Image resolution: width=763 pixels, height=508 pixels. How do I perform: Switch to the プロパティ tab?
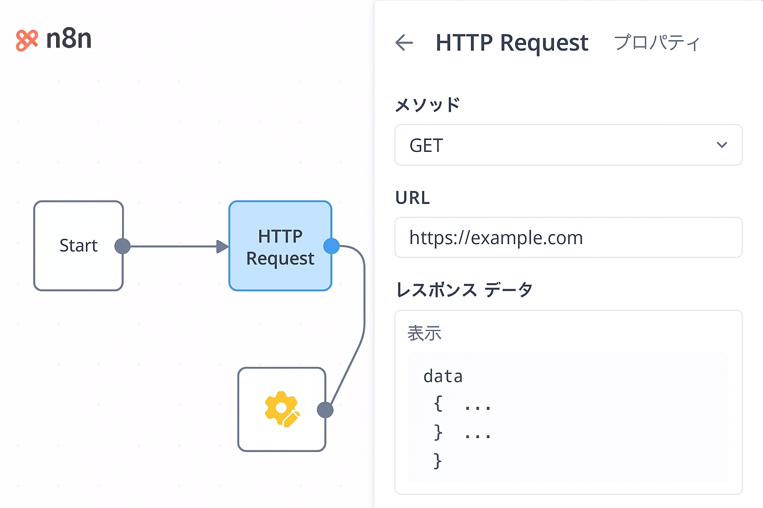click(657, 43)
